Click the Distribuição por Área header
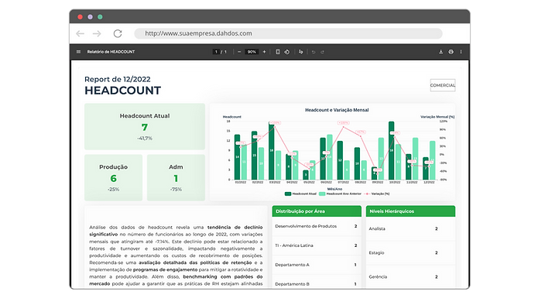 click(317, 211)
